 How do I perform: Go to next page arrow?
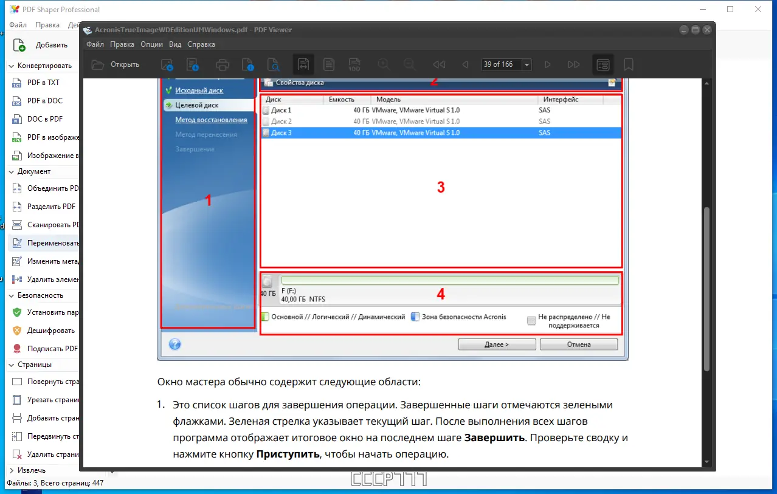548,64
